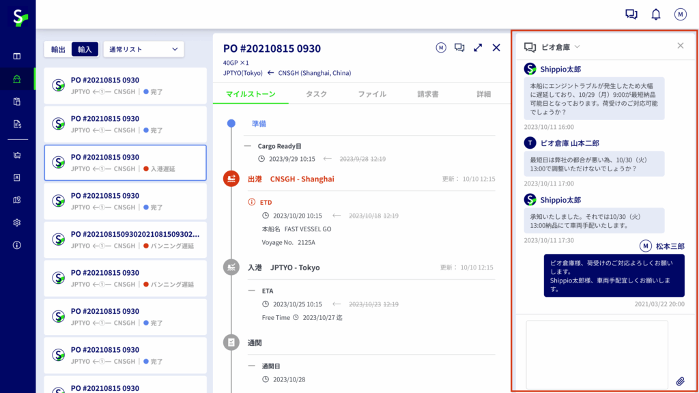Click the 出港 milestone marker on timeline
699x393 pixels.
pos(231,179)
